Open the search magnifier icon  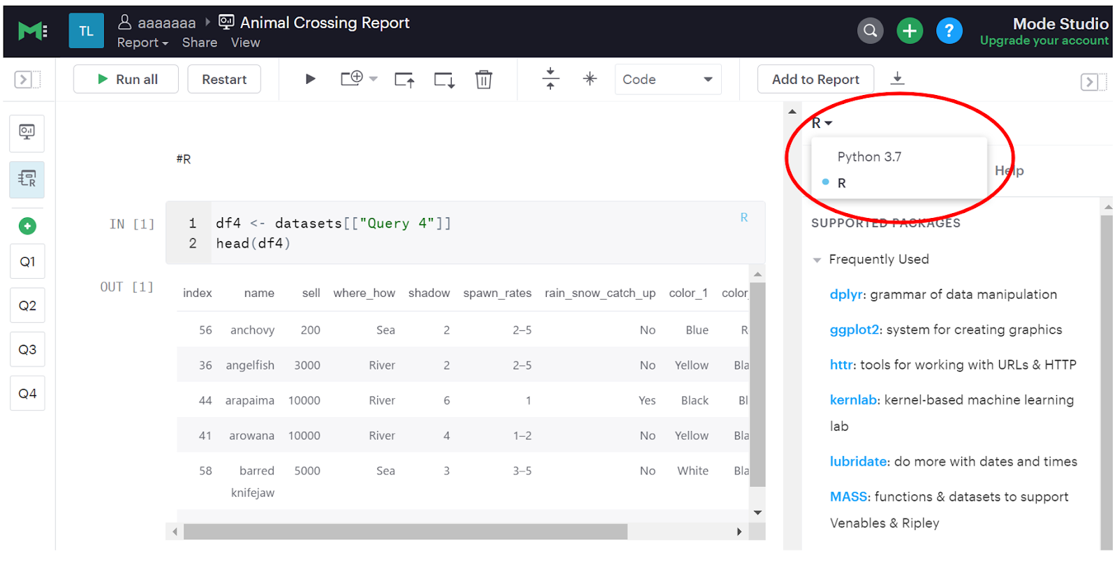870,31
